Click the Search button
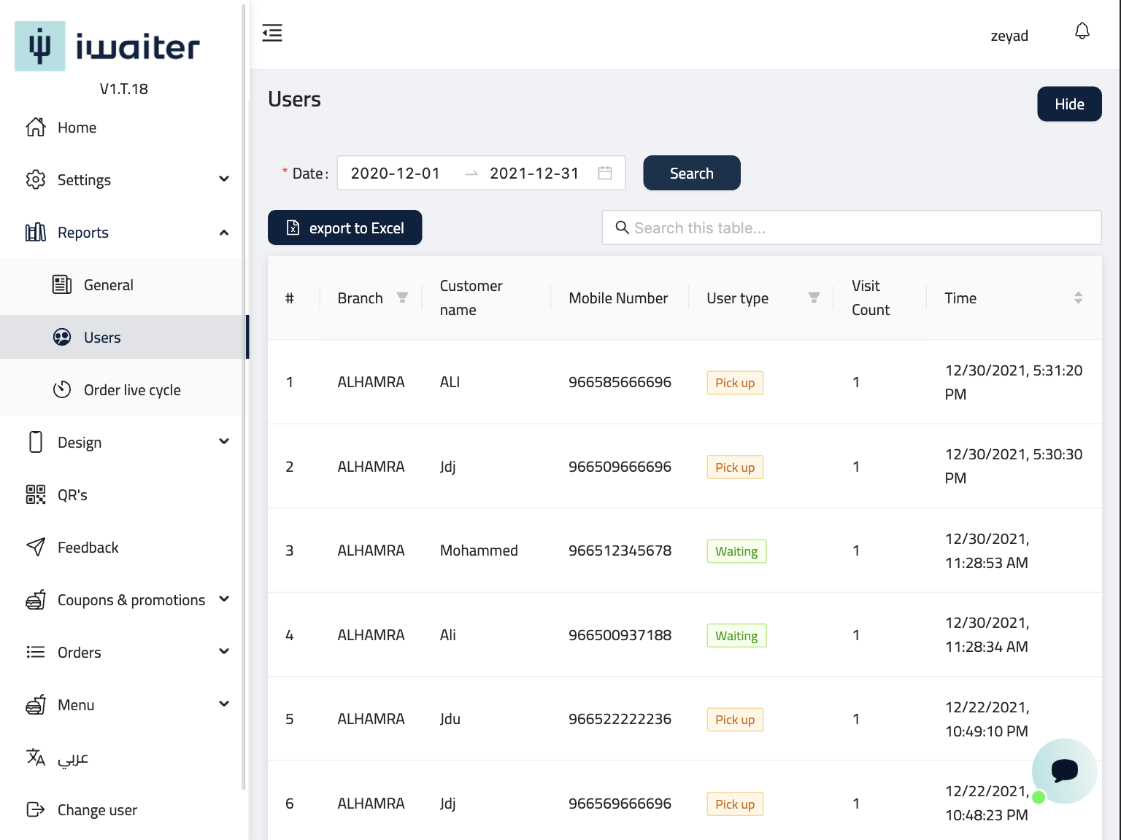 (x=691, y=173)
